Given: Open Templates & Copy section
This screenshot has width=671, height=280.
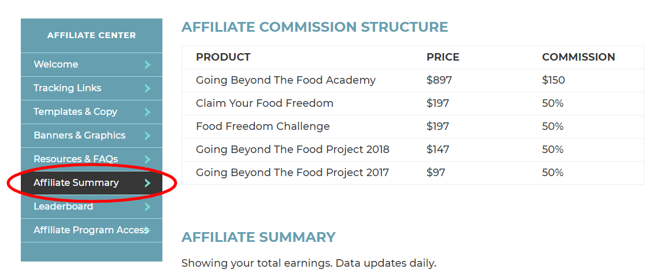Looking at the screenshot, I should [91, 112].
